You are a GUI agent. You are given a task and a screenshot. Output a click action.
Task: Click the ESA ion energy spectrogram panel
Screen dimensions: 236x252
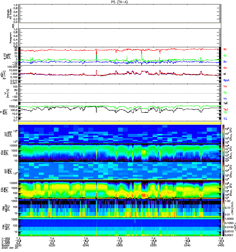pyautogui.click(x=120, y=153)
